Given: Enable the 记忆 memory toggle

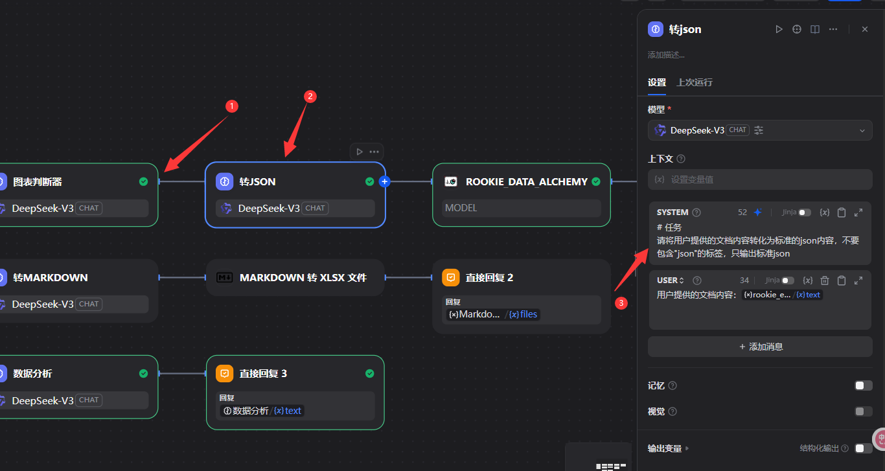Looking at the screenshot, I should (863, 385).
